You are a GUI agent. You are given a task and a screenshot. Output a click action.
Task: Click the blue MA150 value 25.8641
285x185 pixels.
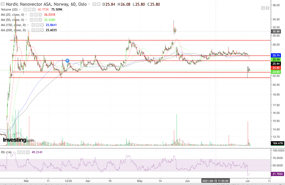[x=51, y=25]
